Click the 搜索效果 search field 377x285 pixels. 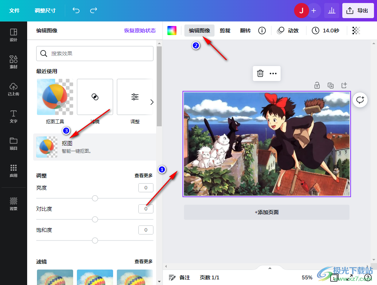click(95, 54)
